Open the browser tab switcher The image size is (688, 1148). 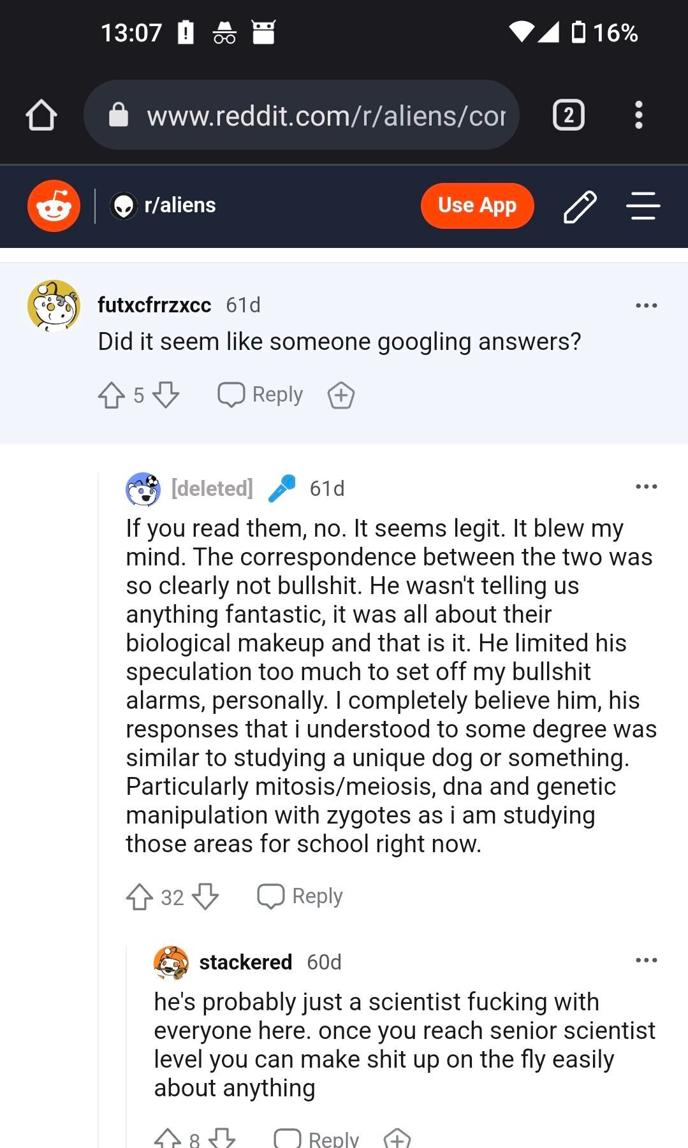click(x=568, y=115)
